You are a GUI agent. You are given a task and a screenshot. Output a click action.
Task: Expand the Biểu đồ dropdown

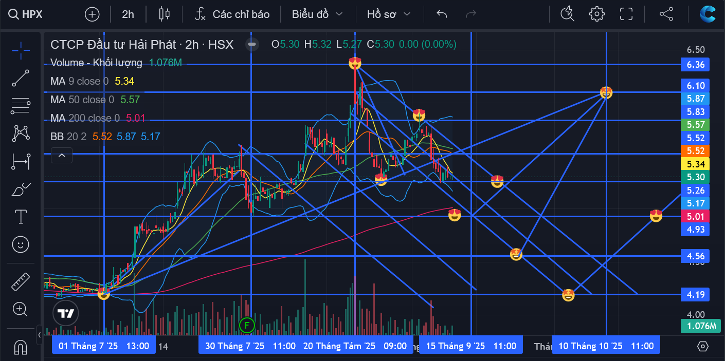point(317,14)
